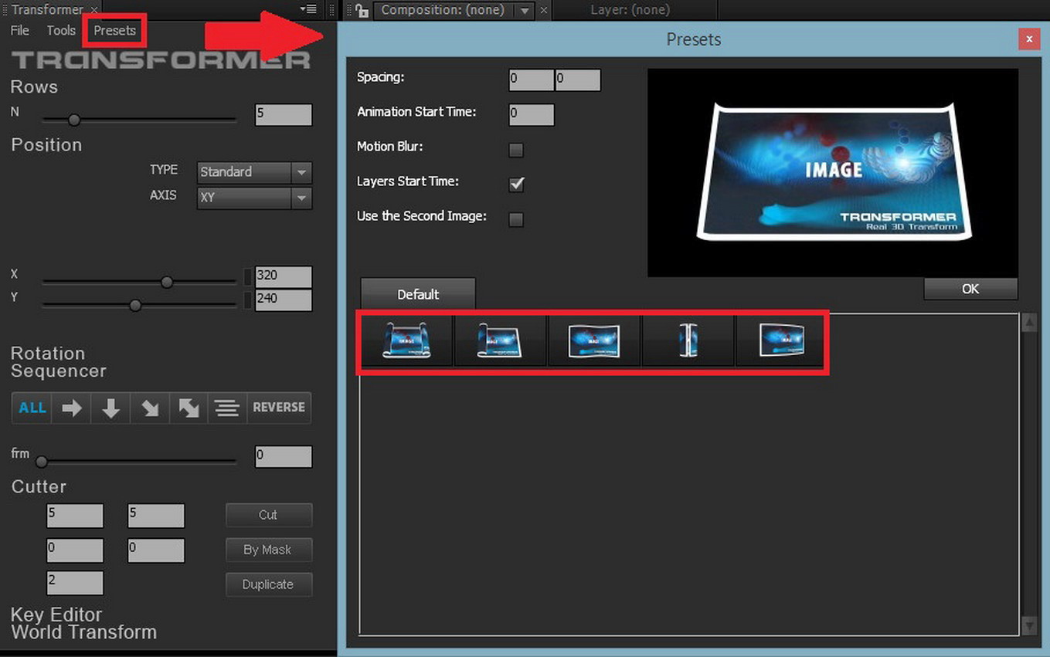
Task: Open the TYPE dropdown showing Standard
Action: 254,172
